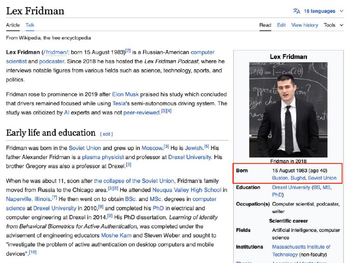
Task: Open the Massachusetts Institute of Technology link
Action: click(x=301, y=247)
